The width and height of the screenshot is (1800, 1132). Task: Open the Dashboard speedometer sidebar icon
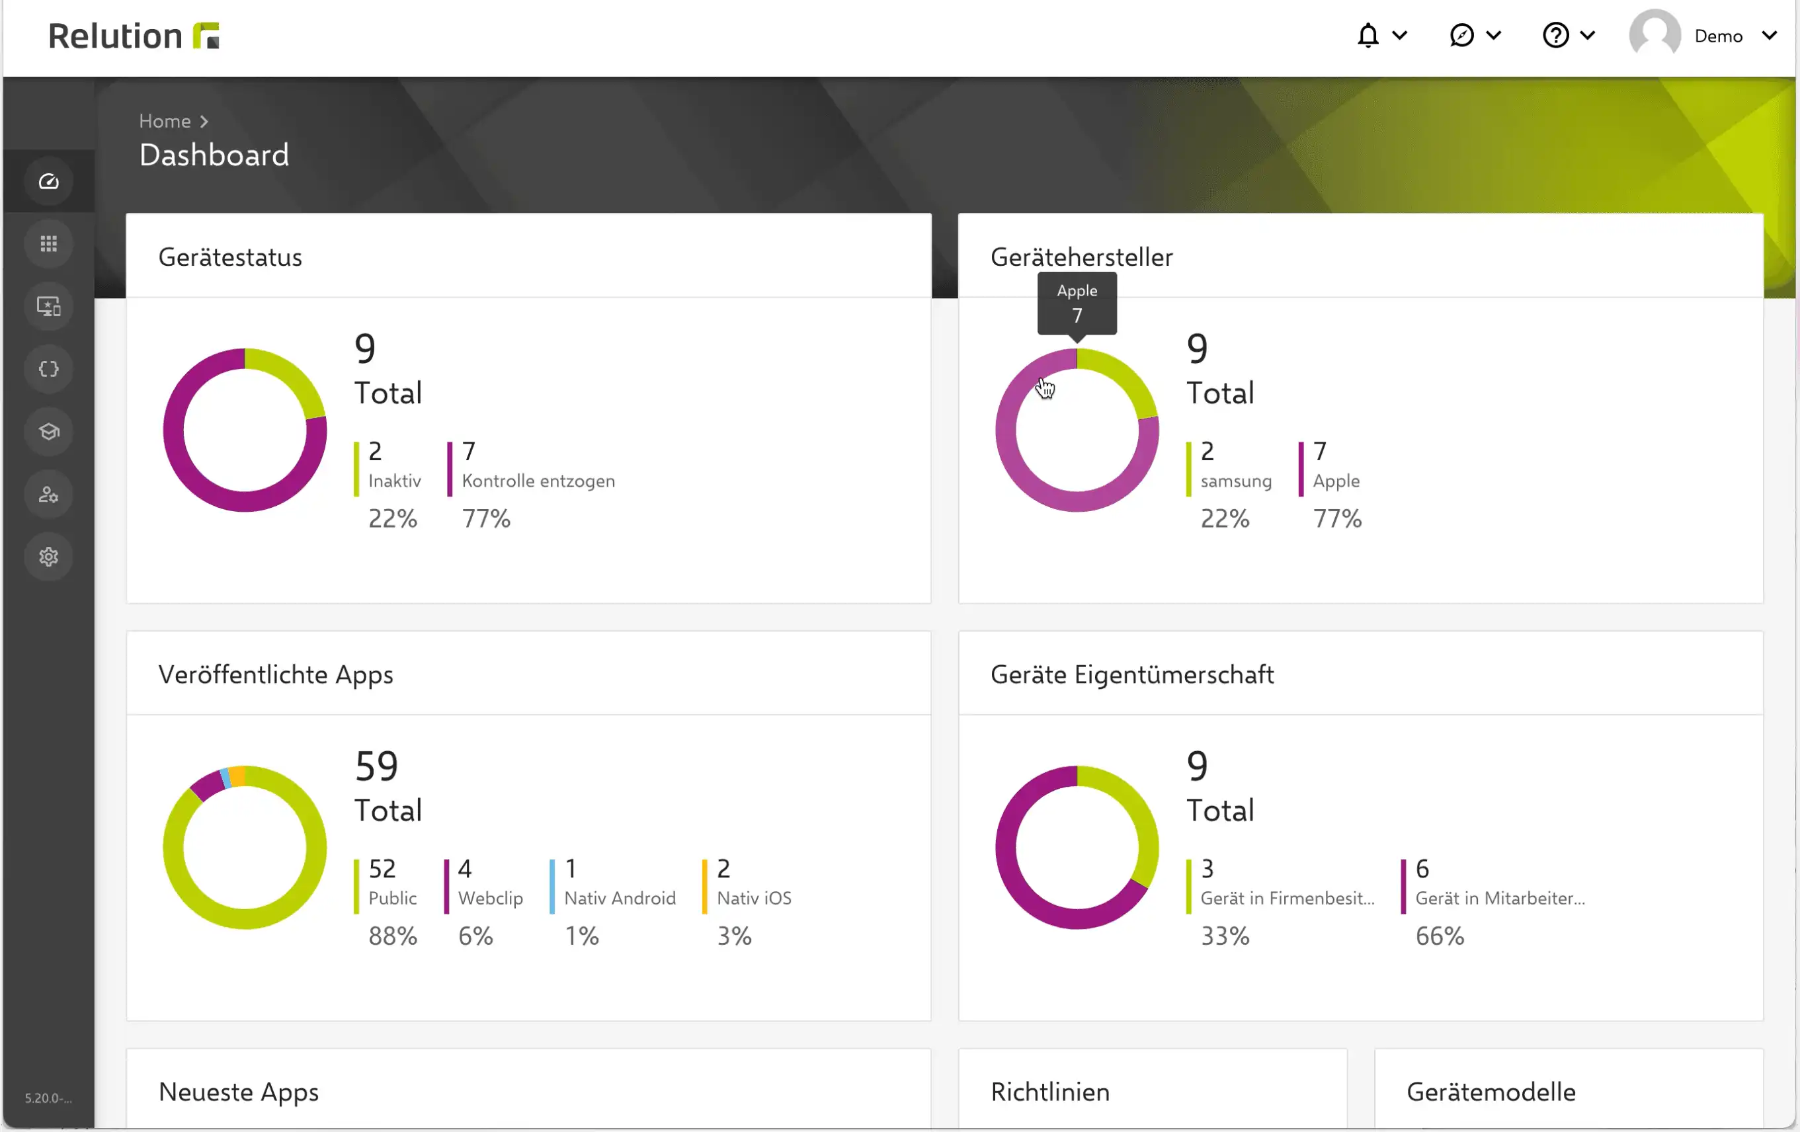click(48, 181)
